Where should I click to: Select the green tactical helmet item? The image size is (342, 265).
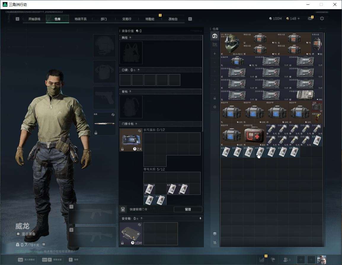tap(232, 44)
